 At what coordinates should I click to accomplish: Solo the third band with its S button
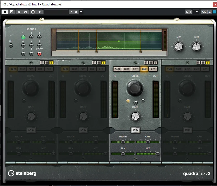click(x=151, y=63)
